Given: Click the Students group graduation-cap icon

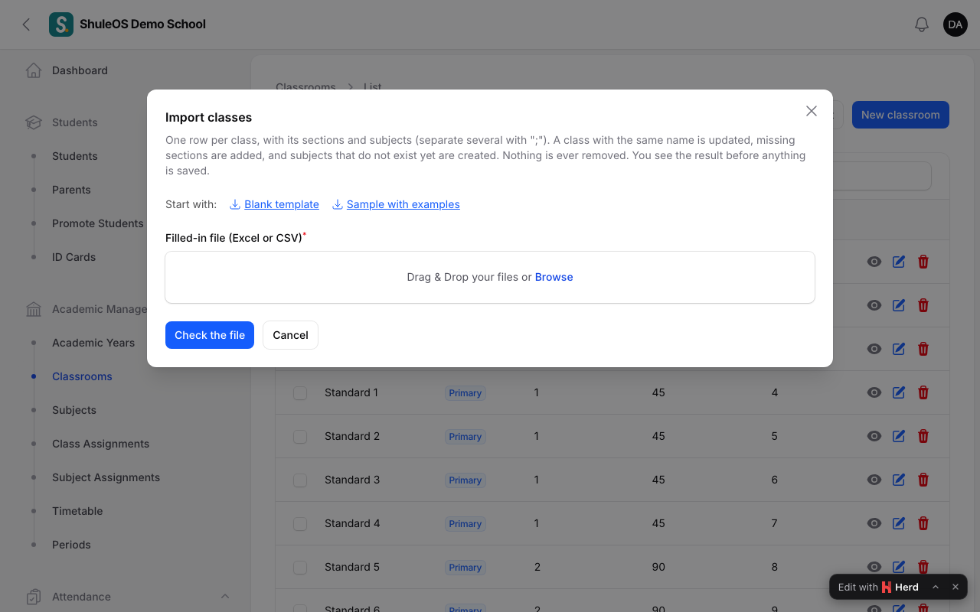Looking at the screenshot, I should coord(34,122).
